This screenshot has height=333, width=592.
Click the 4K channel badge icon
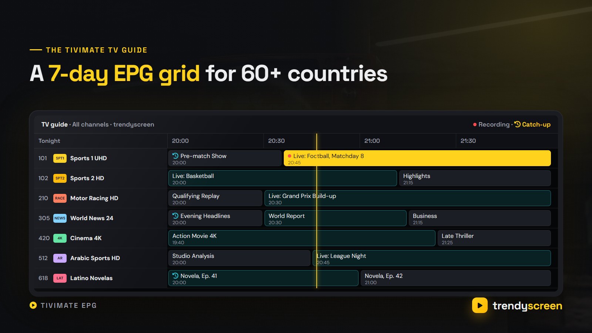pyautogui.click(x=60, y=238)
